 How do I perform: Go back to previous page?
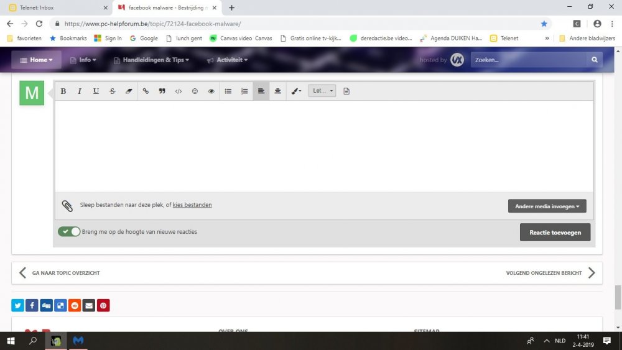(x=10, y=24)
